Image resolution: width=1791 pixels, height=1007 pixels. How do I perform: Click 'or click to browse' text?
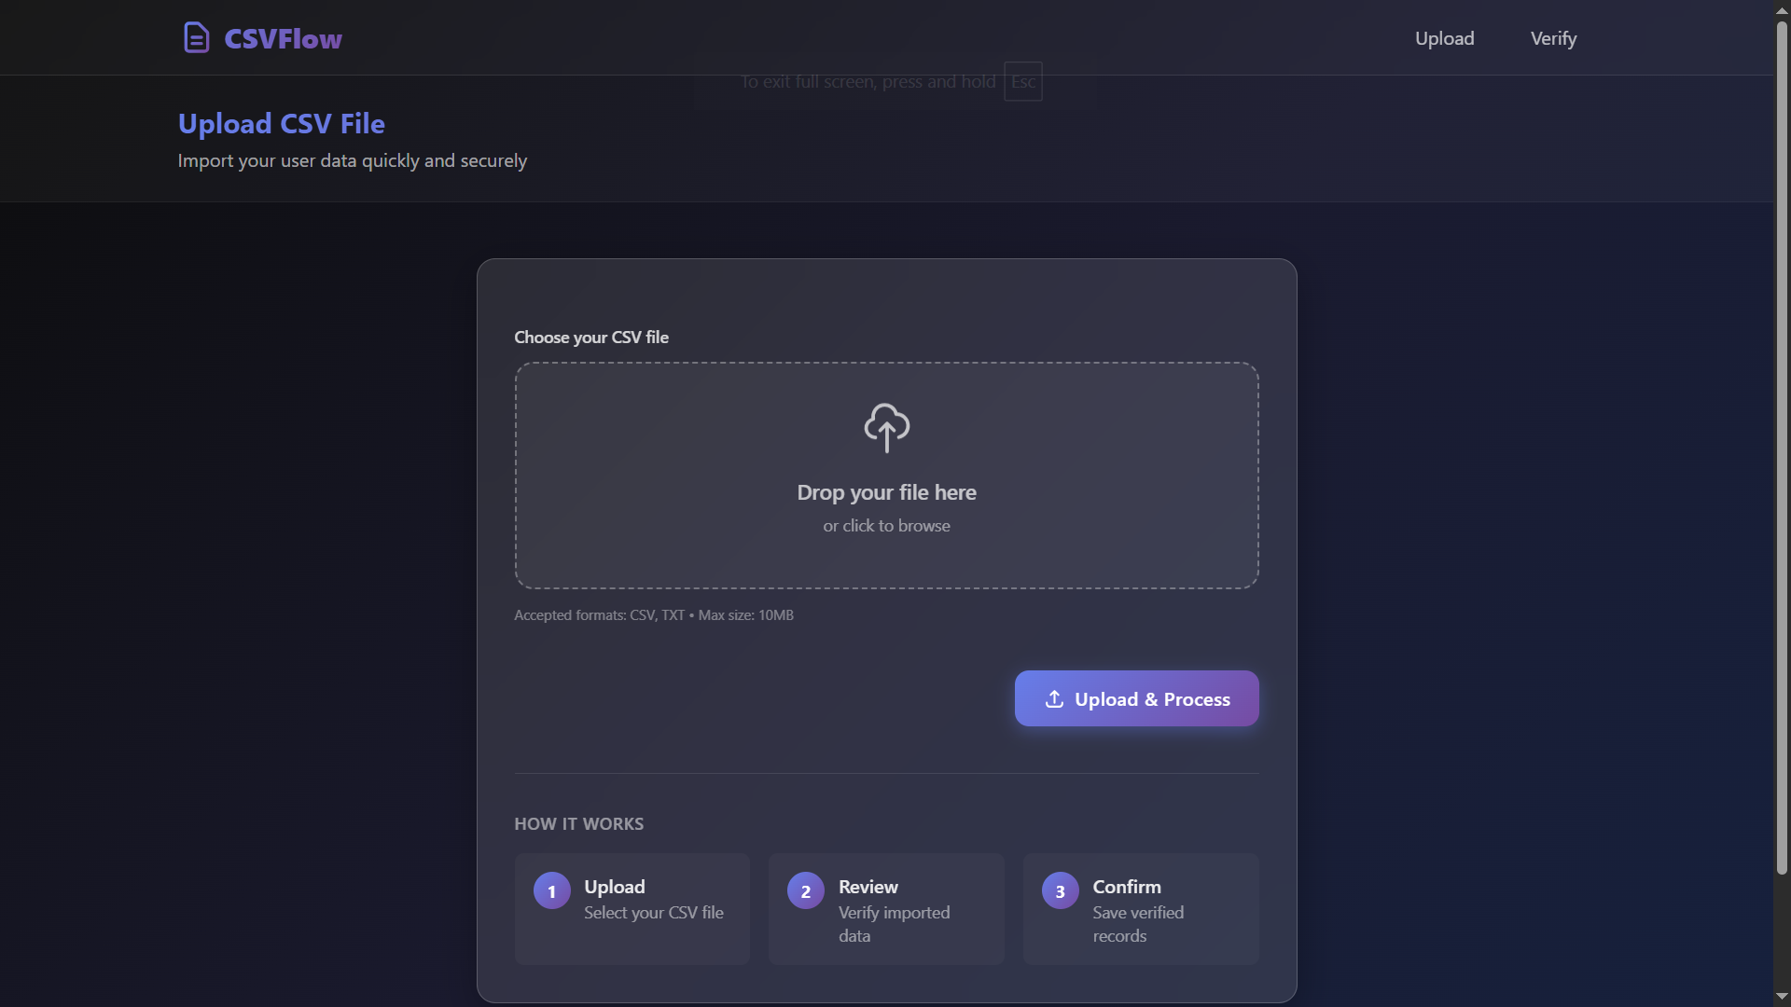(x=886, y=526)
